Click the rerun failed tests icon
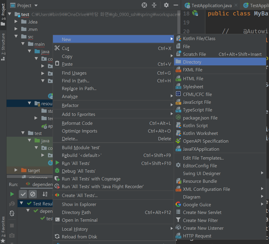 12,204
